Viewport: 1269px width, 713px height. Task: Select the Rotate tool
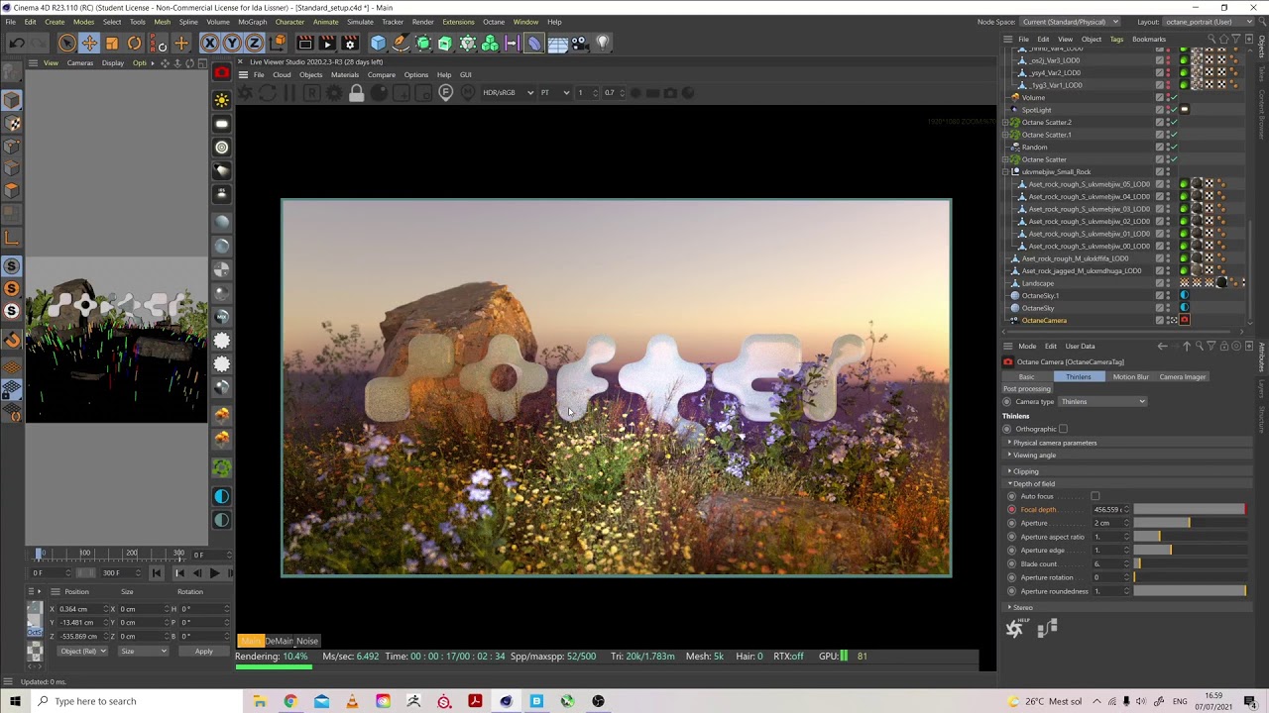(x=135, y=43)
